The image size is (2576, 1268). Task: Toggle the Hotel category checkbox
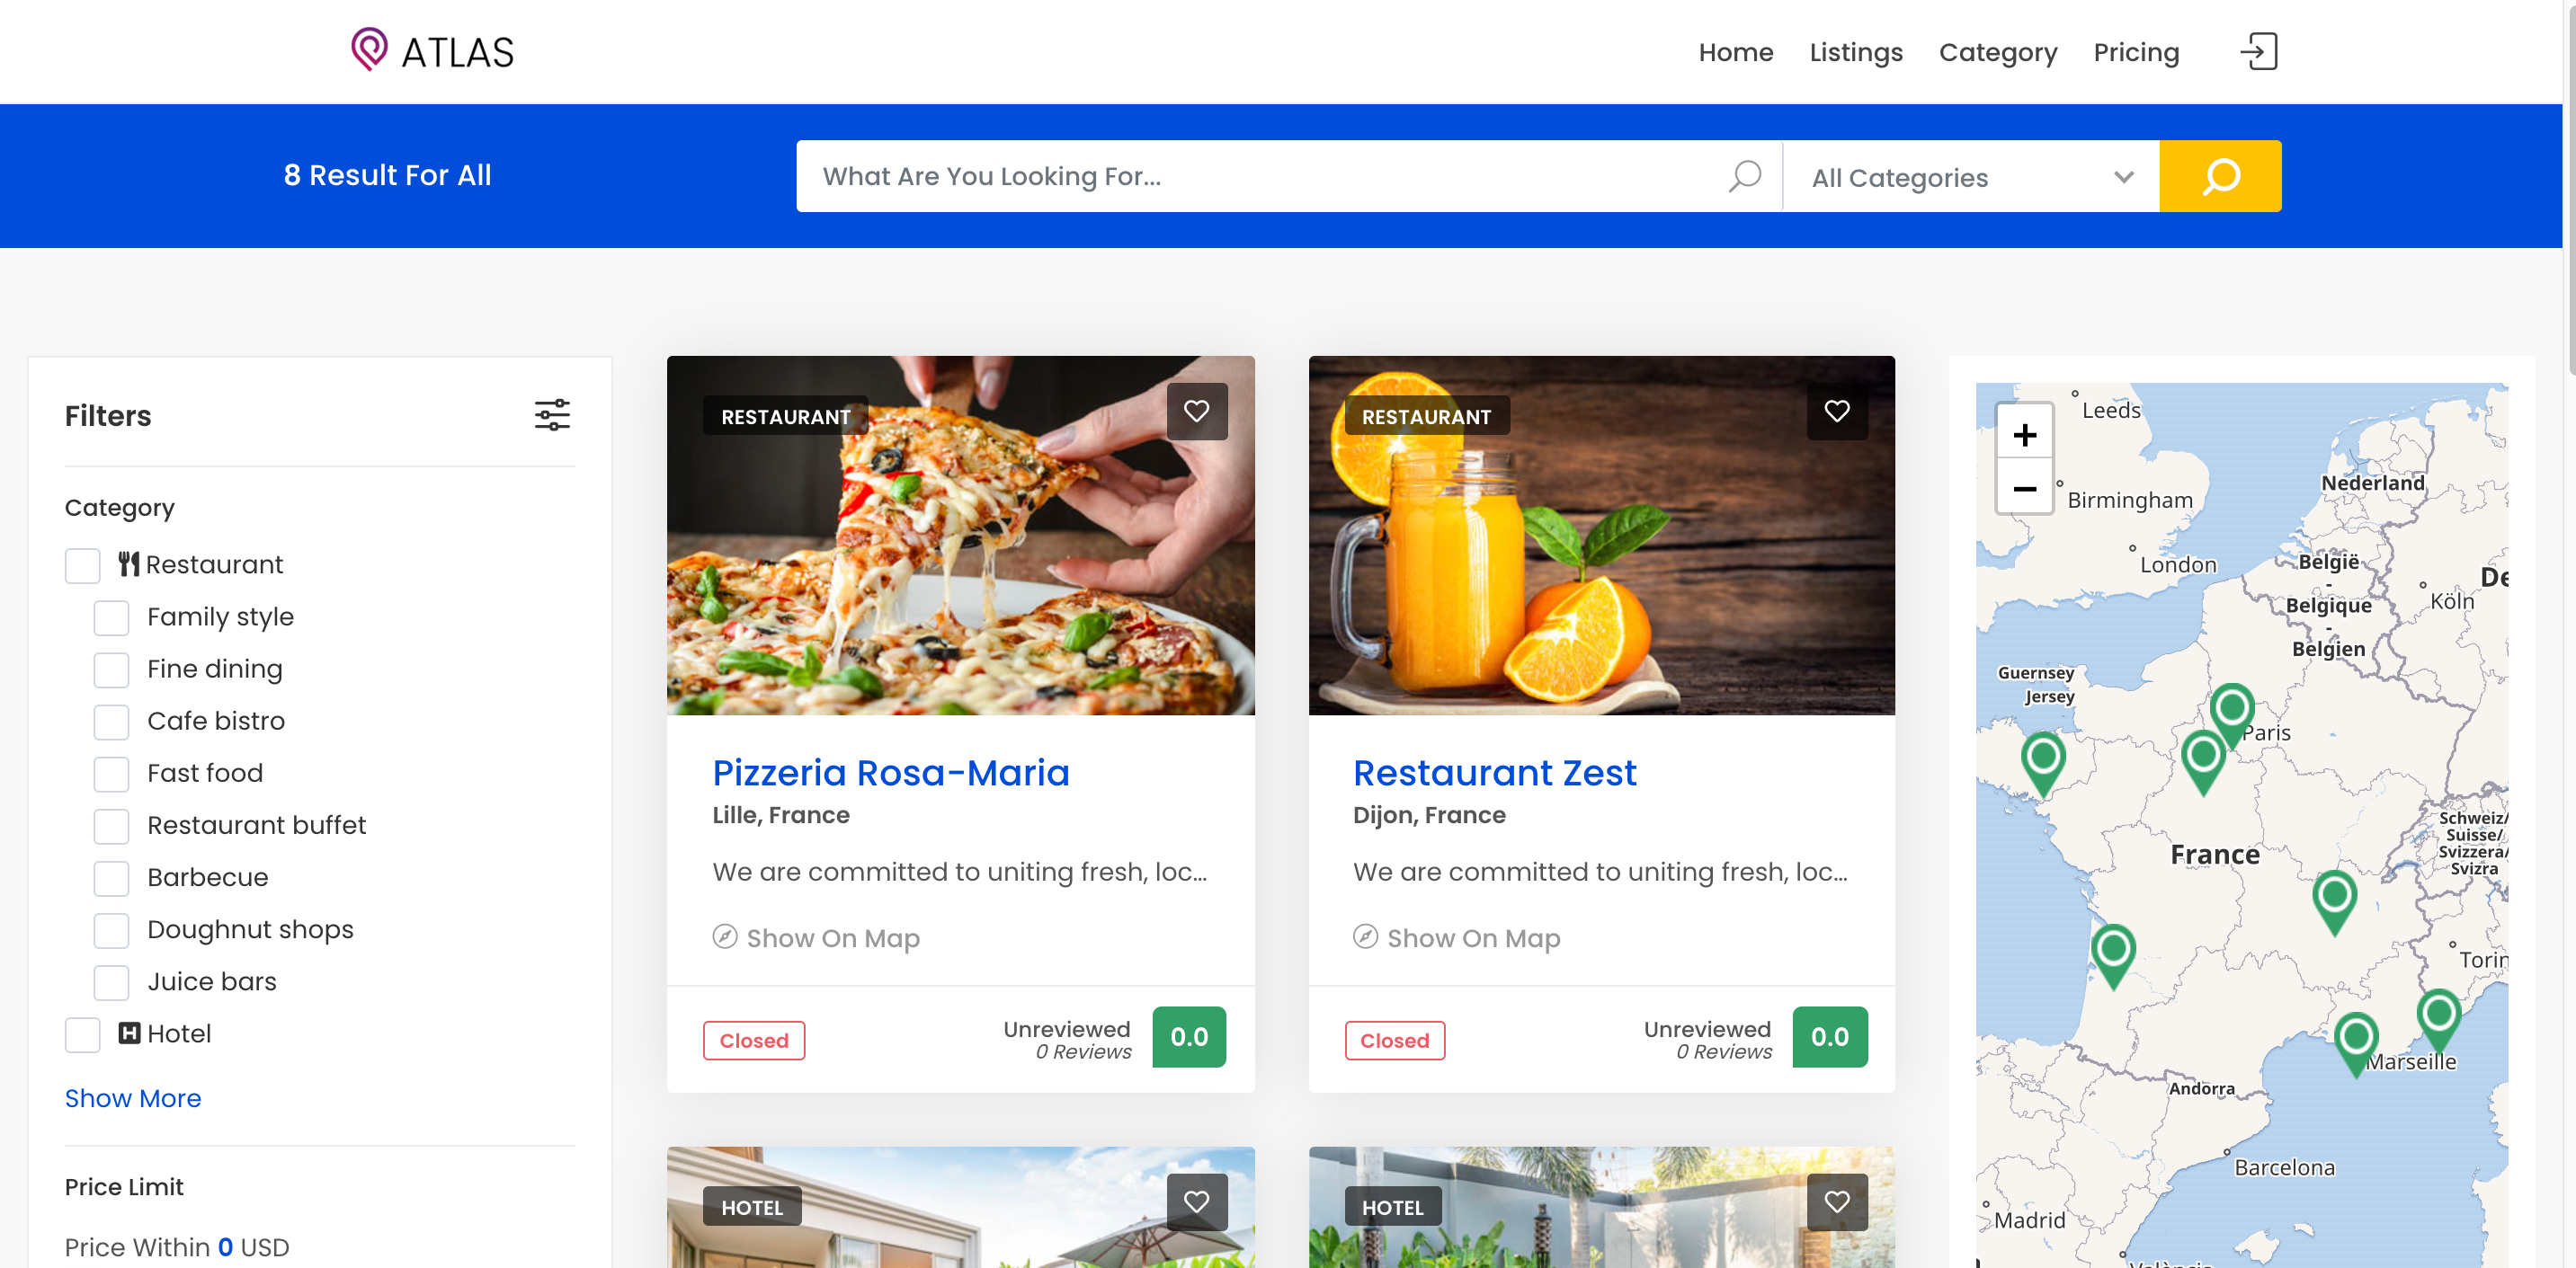pos(83,1034)
